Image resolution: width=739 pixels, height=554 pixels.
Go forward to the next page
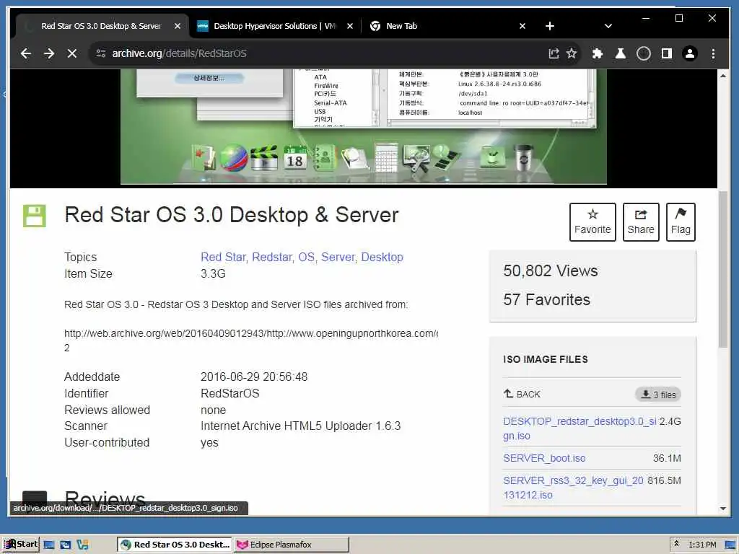tap(49, 53)
